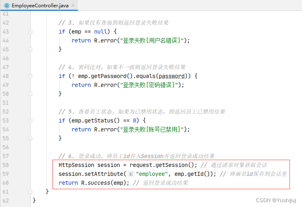
Task: Click the comment '// 5. 查看员工状态' line
Action: pos(142,112)
